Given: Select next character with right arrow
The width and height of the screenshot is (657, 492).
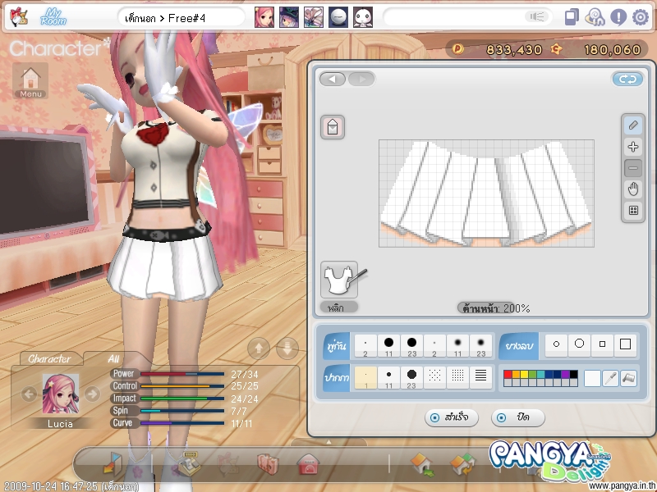Looking at the screenshot, I should click(92, 394).
